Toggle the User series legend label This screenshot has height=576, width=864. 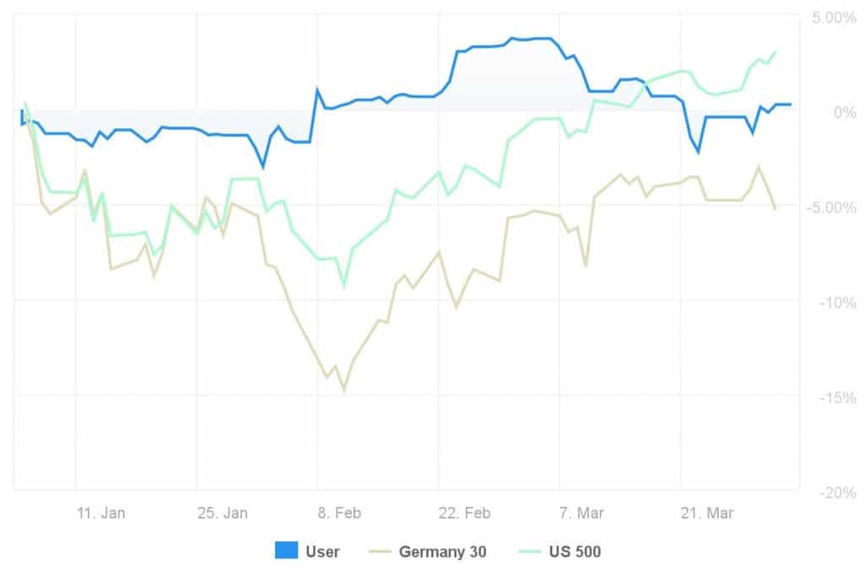pyautogui.click(x=322, y=552)
